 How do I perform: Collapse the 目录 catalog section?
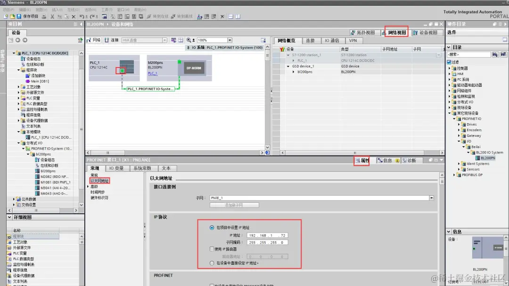coord(449,47)
